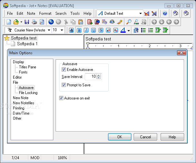Click the Move note up arrow
Image resolution: width=196 pixels, height=163 pixels.
point(154,22)
